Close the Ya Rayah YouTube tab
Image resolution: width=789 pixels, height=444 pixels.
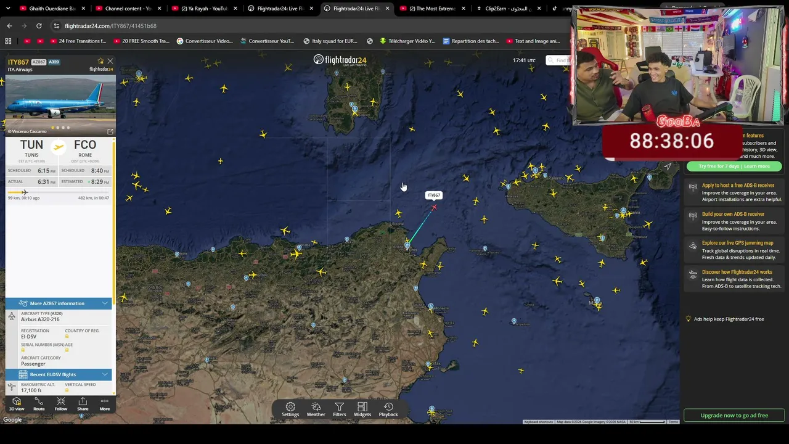[x=235, y=9]
